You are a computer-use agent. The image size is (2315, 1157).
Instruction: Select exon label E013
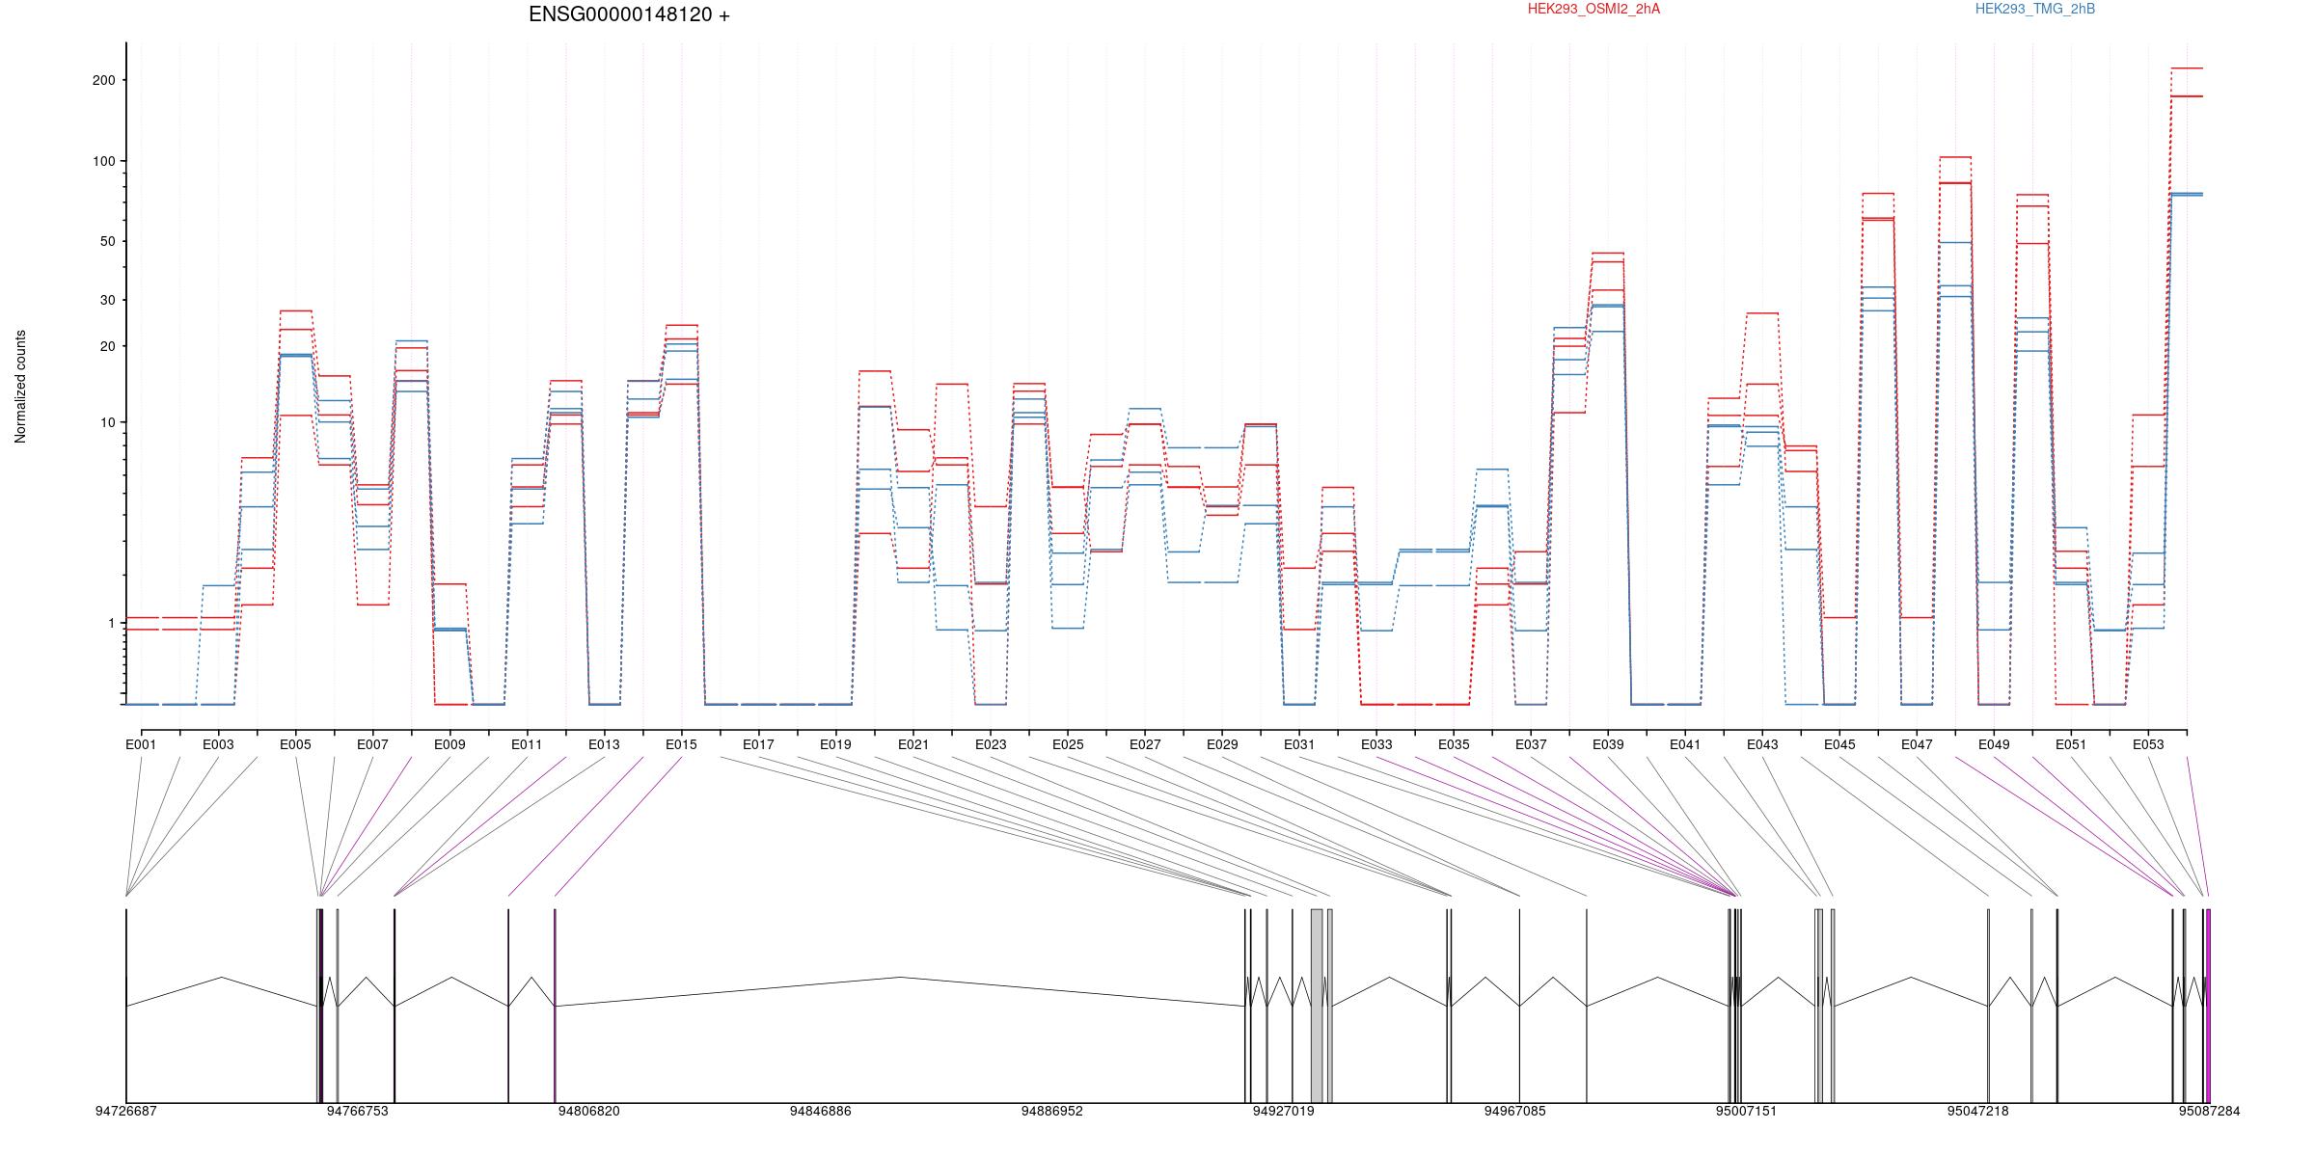click(604, 744)
